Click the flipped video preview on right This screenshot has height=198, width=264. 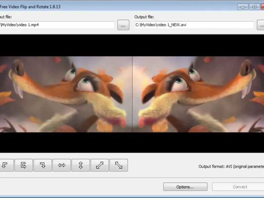point(198,94)
